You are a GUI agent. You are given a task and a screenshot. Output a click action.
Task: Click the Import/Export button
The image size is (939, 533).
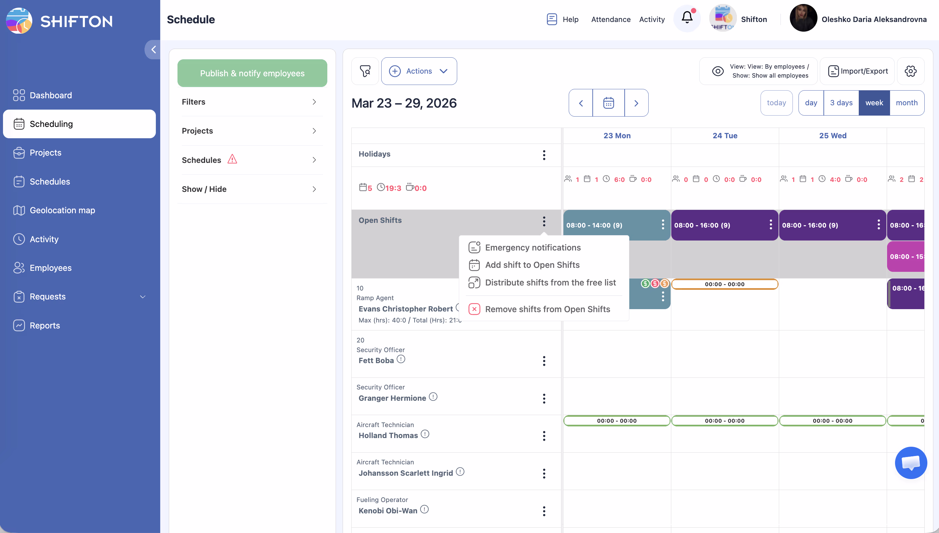coord(857,71)
